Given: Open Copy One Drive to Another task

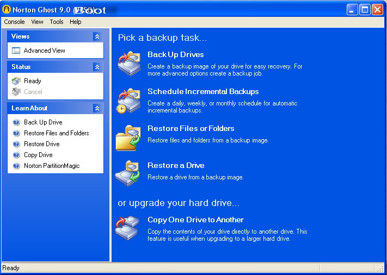Looking at the screenshot, I should click(196, 220).
